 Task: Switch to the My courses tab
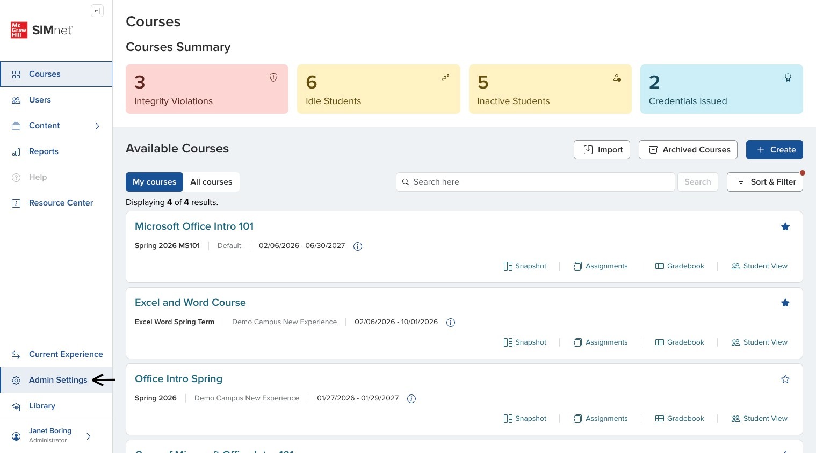[x=154, y=182]
